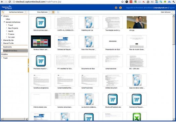Switch to list view icon
The width and height of the screenshot is (176, 122).
(x=58, y=12)
